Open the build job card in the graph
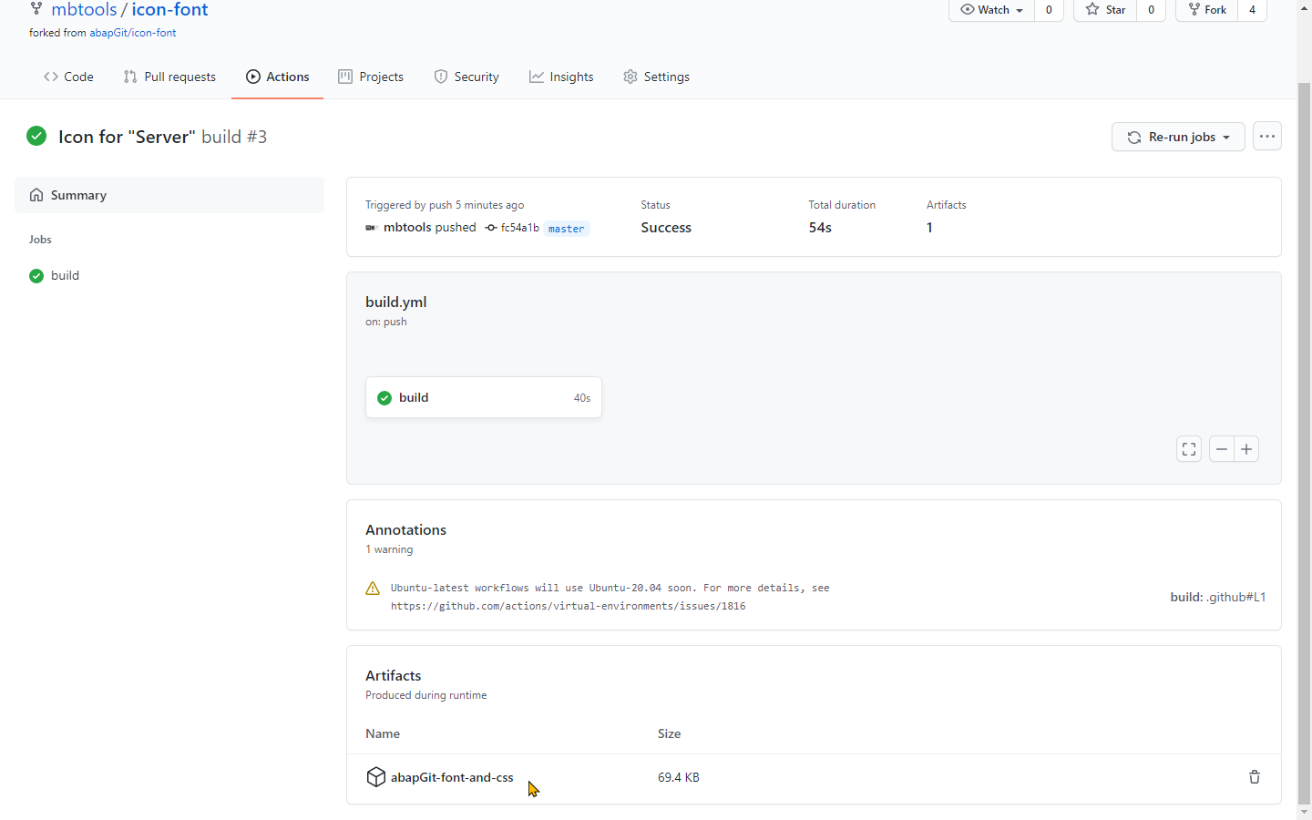1312x820 pixels. click(x=484, y=397)
